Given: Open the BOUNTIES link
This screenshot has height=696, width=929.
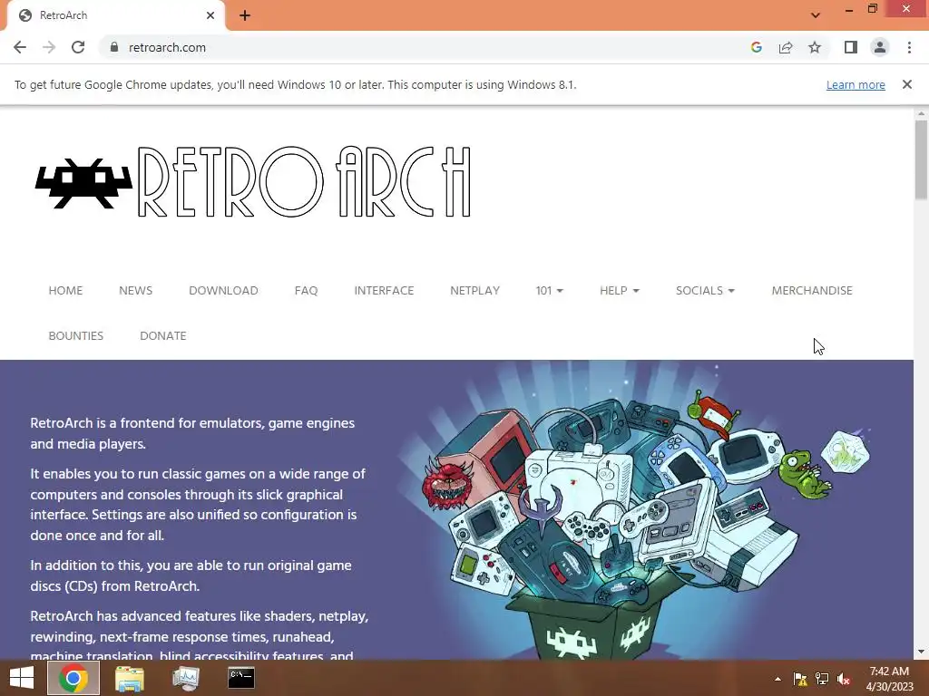Looking at the screenshot, I should pos(76,335).
